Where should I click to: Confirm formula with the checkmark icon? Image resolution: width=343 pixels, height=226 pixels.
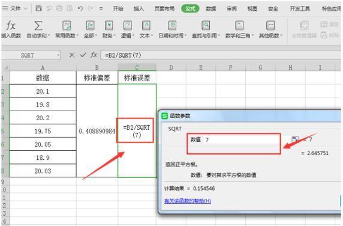[83, 55]
